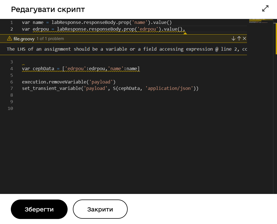Image resolution: width=277 pixels, height=224 pixels.
Task: Click line number 7 in gutter
Action: 11,88
